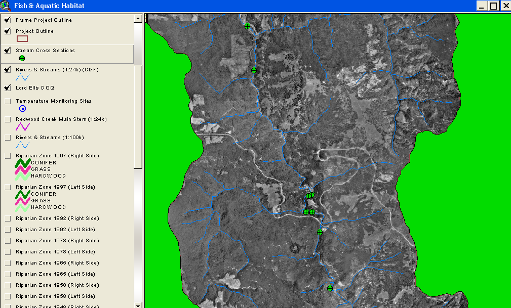Hide the Lord Ellis DOQ layer
This screenshot has width=511, height=308.
tap(8, 87)
